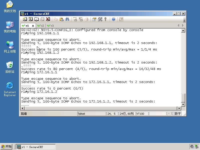
Task: Click the resize grip at window corner
Action: pos(184,114)
